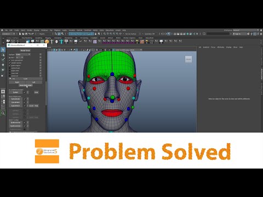Click the pause icon in status line

(x=197, y=34)
